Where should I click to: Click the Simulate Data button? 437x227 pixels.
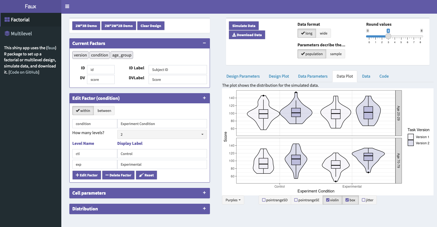pyautogui.click(x=244, y=26)
